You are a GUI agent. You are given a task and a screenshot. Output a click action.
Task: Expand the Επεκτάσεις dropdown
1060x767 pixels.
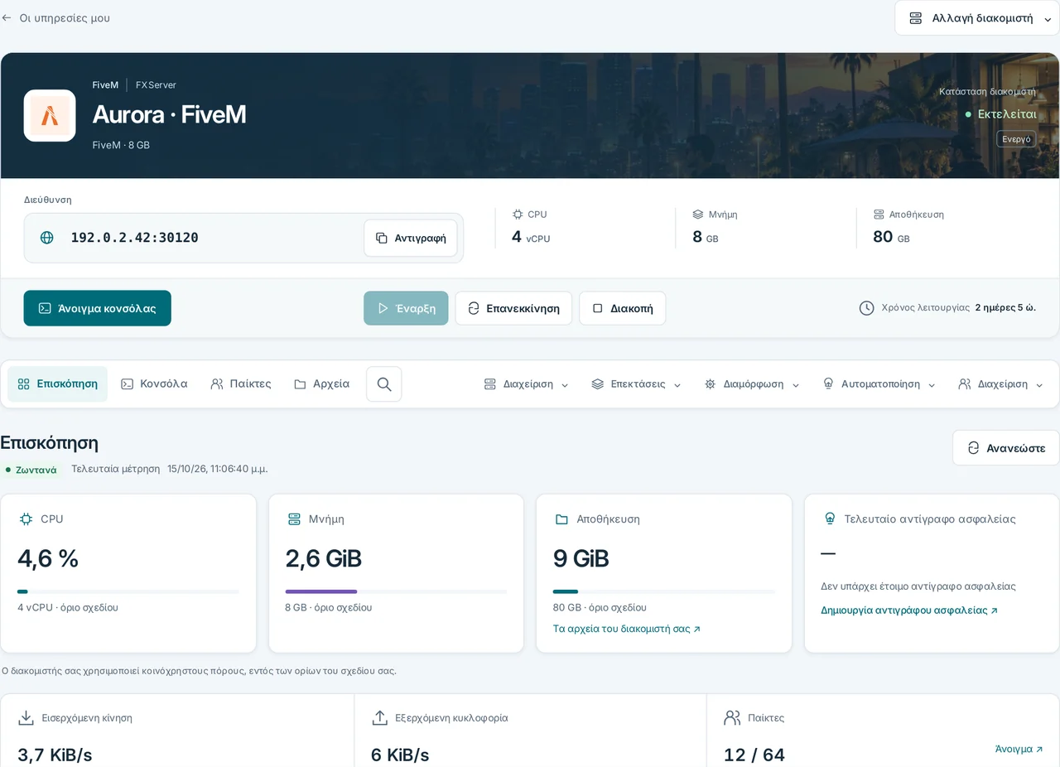tap(636, 384)
